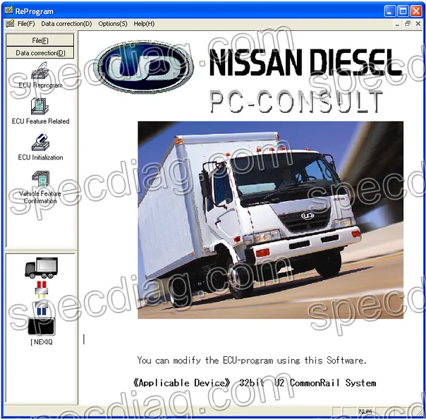The image size is (426, 419).
Task: Click the NUM status bar indicator
Action: 365,411
